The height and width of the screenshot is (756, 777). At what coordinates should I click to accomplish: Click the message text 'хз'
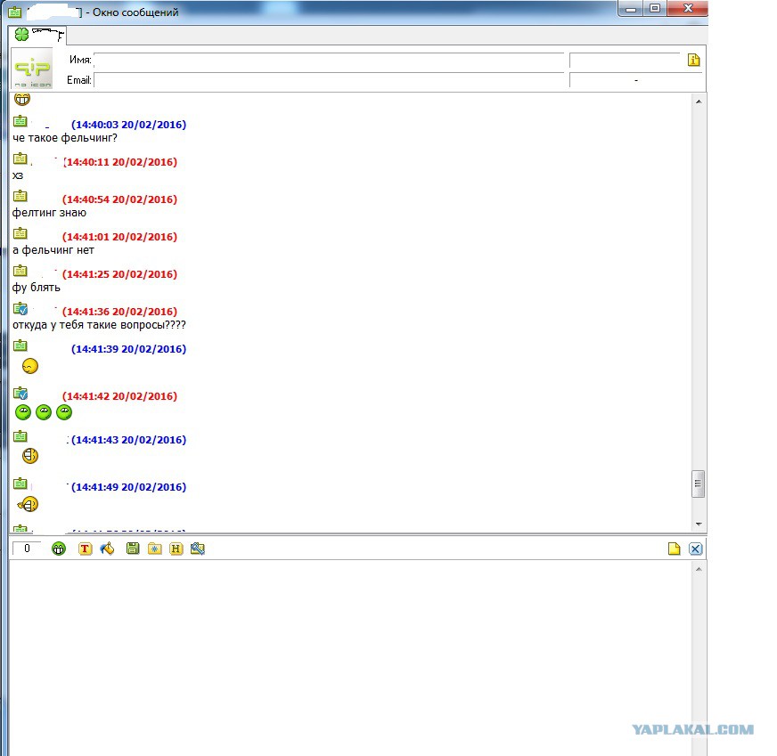(18, 175)
